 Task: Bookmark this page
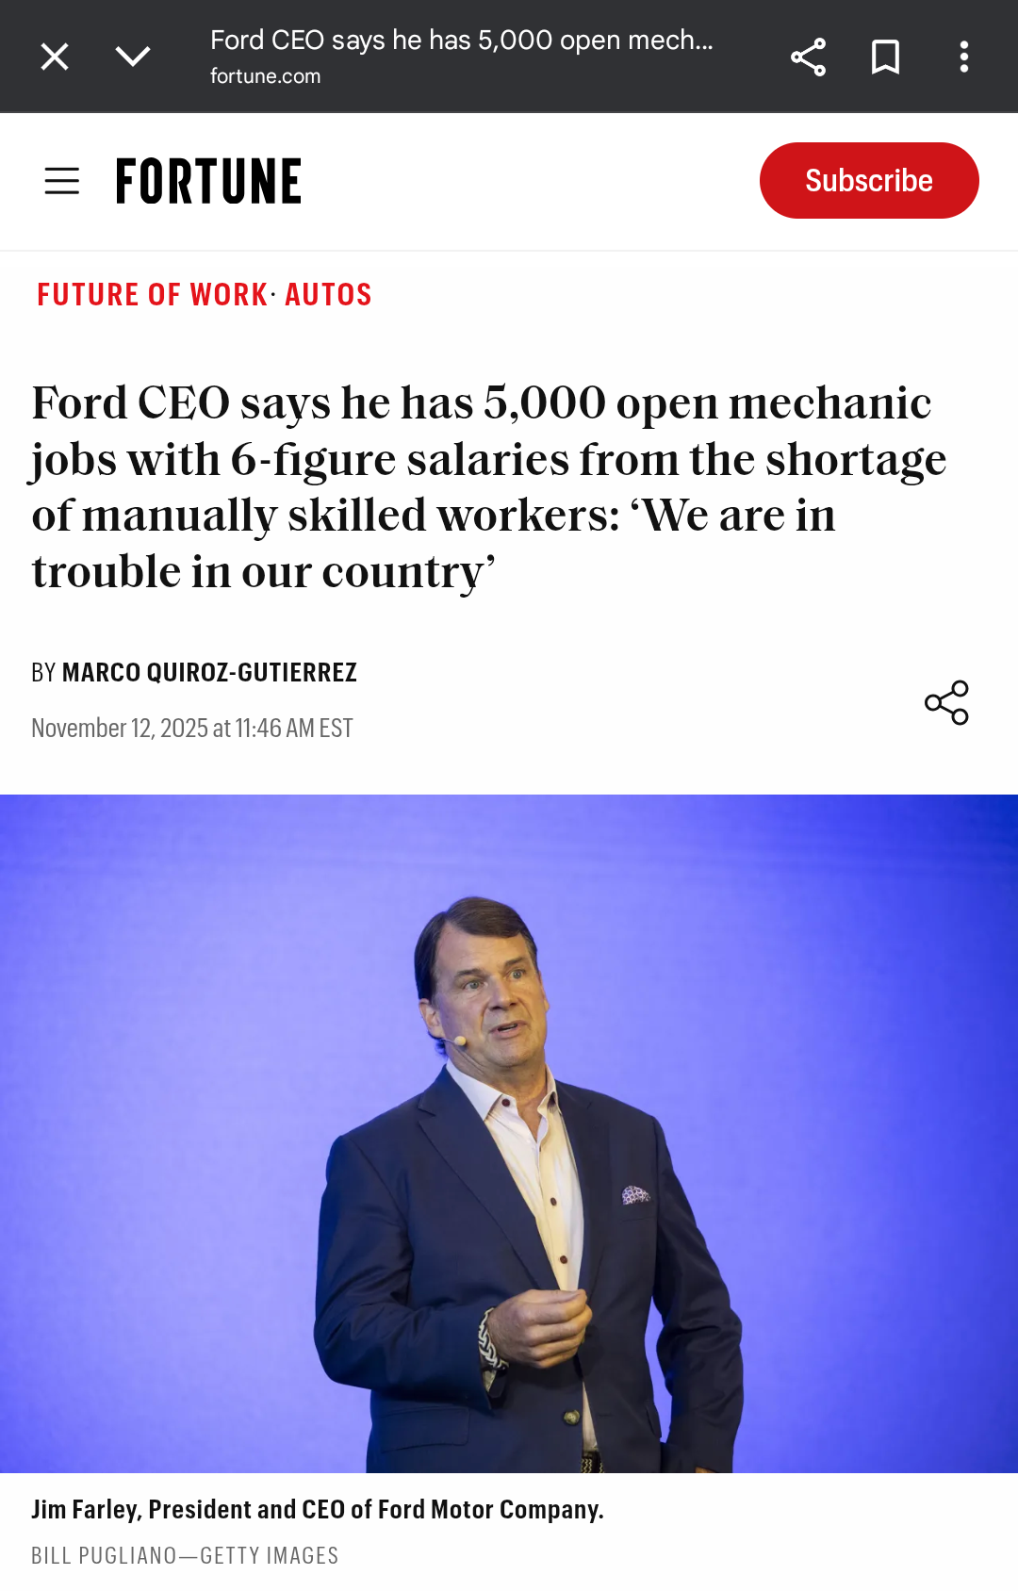tap(885, 57)
